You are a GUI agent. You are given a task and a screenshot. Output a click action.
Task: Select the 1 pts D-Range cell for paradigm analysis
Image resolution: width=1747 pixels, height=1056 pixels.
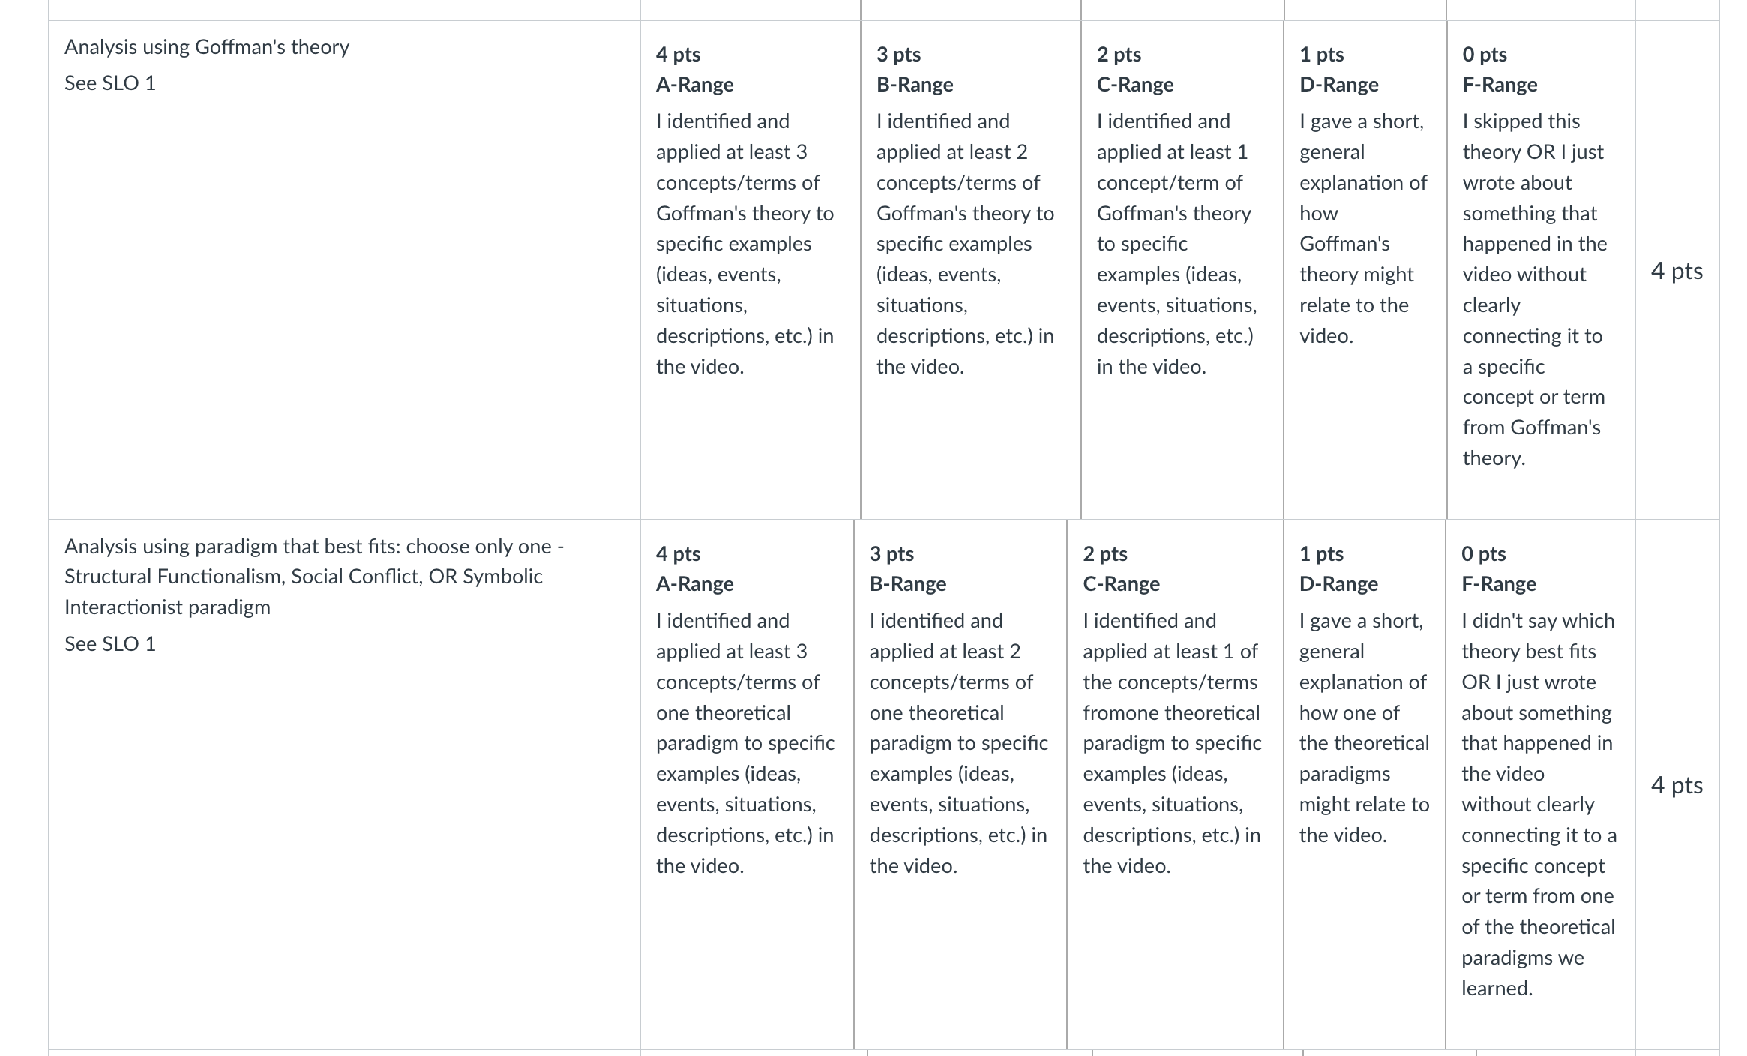[x=1365, y=784]
